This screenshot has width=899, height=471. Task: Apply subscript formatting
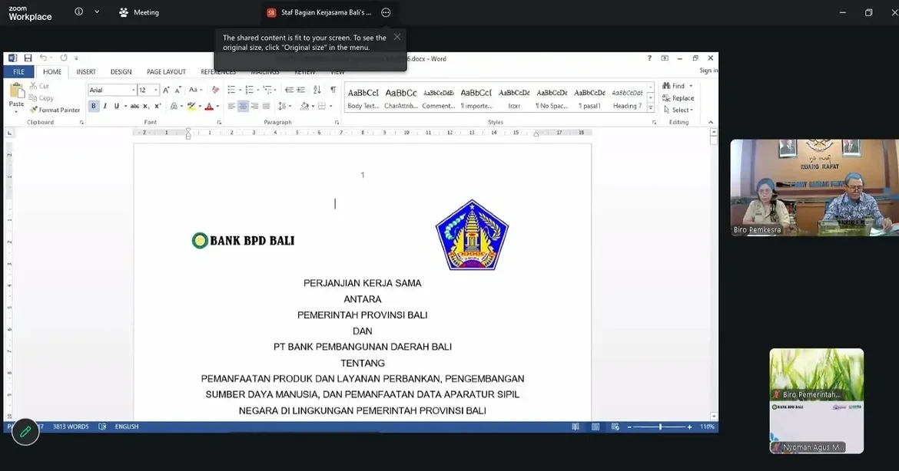point(146,106)
